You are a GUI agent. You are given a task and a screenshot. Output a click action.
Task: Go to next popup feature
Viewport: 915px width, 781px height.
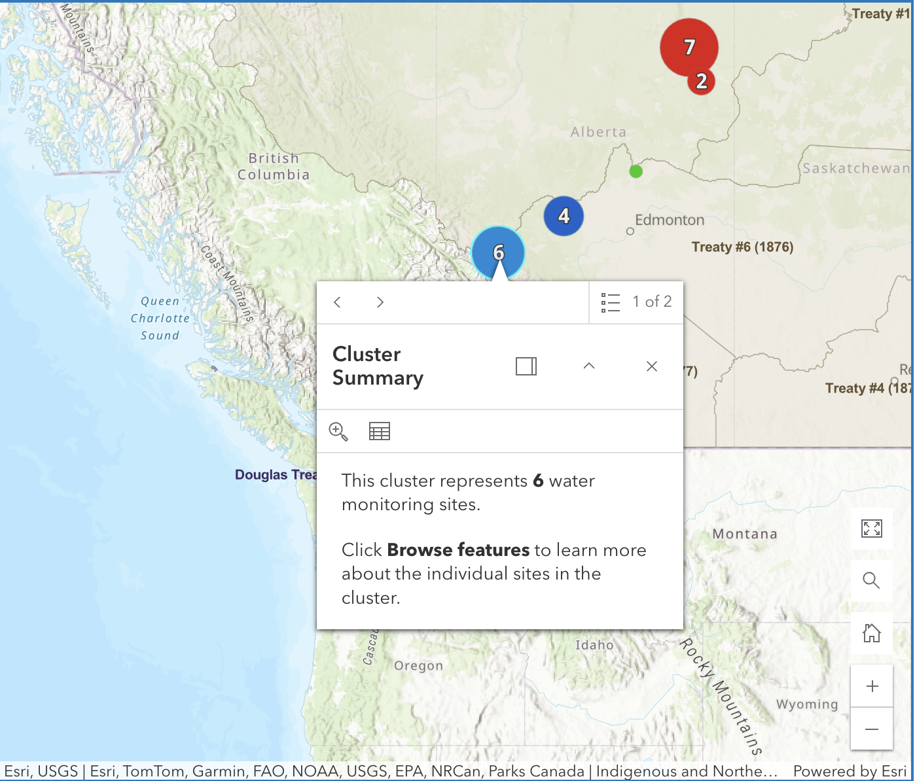coord(380,302)
